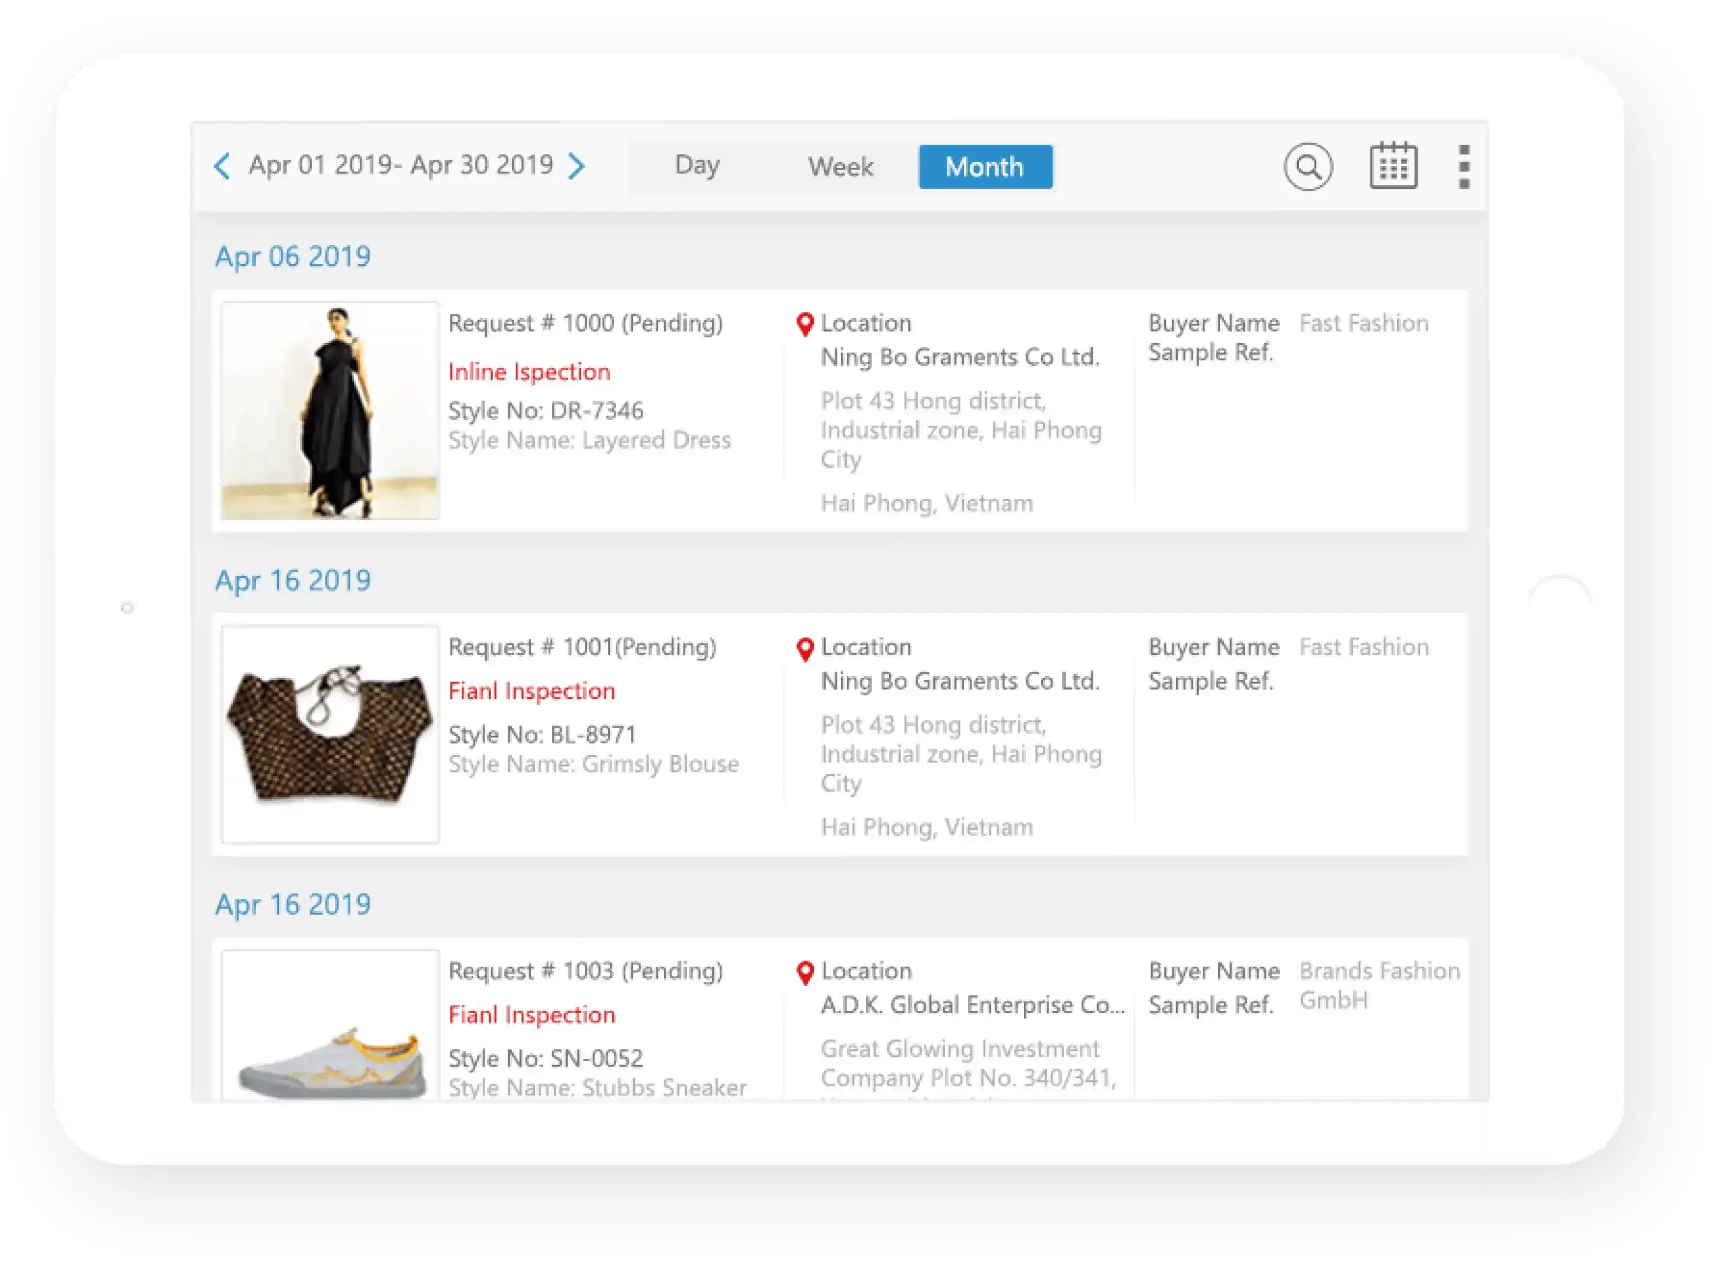Click location pin on Request 1003
The width and height of the screenshot is (1732, 1275).
tap(804, 972)
